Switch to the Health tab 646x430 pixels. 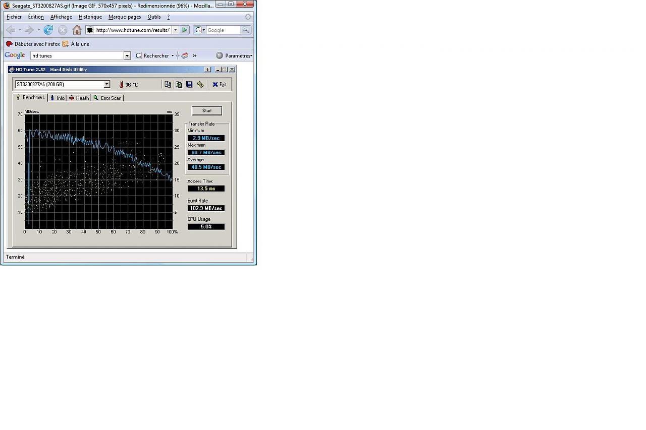pos(79,98)
